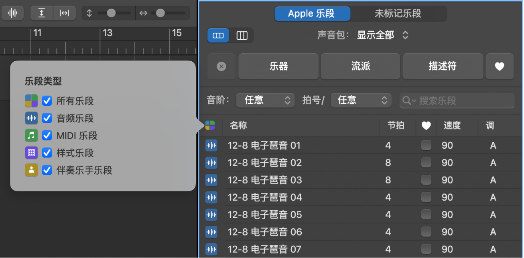Screen dimensions: 524x258
Task: Open the 音阶 scale dropdown
Action: coord(265,100)
